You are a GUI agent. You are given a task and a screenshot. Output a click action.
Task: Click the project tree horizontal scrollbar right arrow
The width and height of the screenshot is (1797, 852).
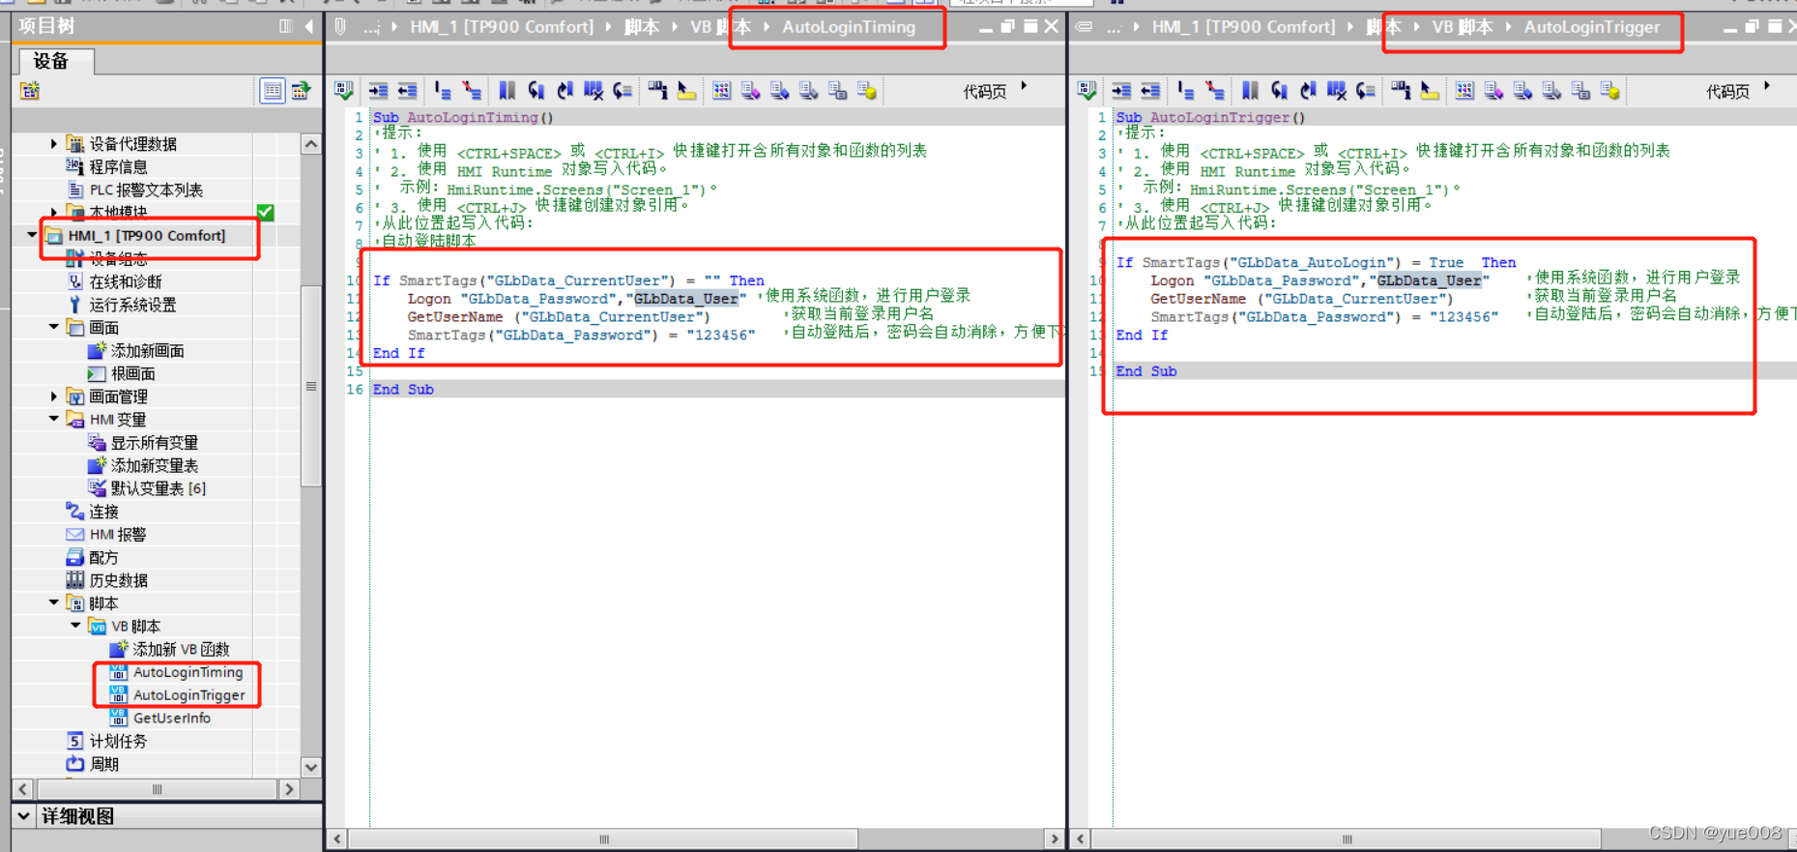click(289, 789)
